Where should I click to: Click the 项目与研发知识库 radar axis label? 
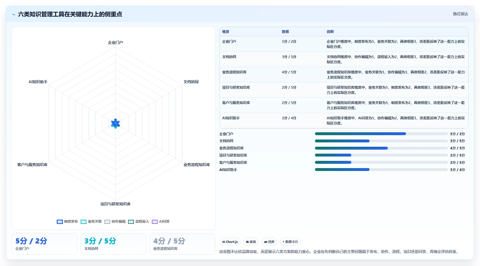pyautogui.click(x=115, y=204)
